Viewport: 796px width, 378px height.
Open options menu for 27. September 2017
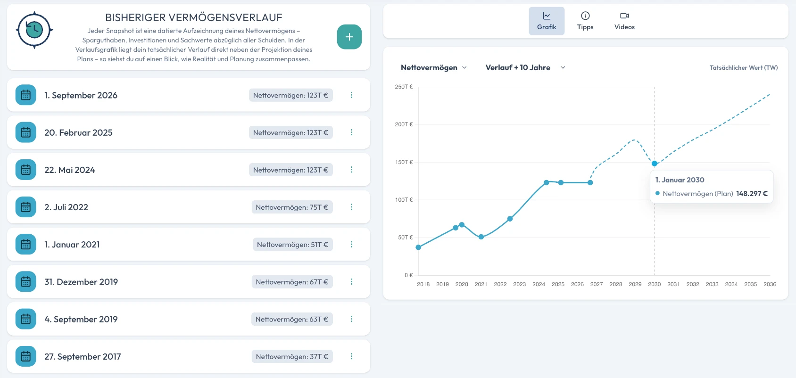tap(351, 356)
